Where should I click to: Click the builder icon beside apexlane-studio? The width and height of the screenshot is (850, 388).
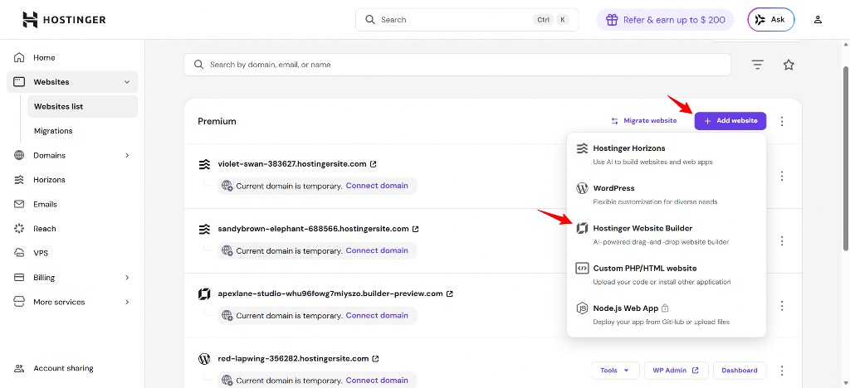[x=204, y=293]
